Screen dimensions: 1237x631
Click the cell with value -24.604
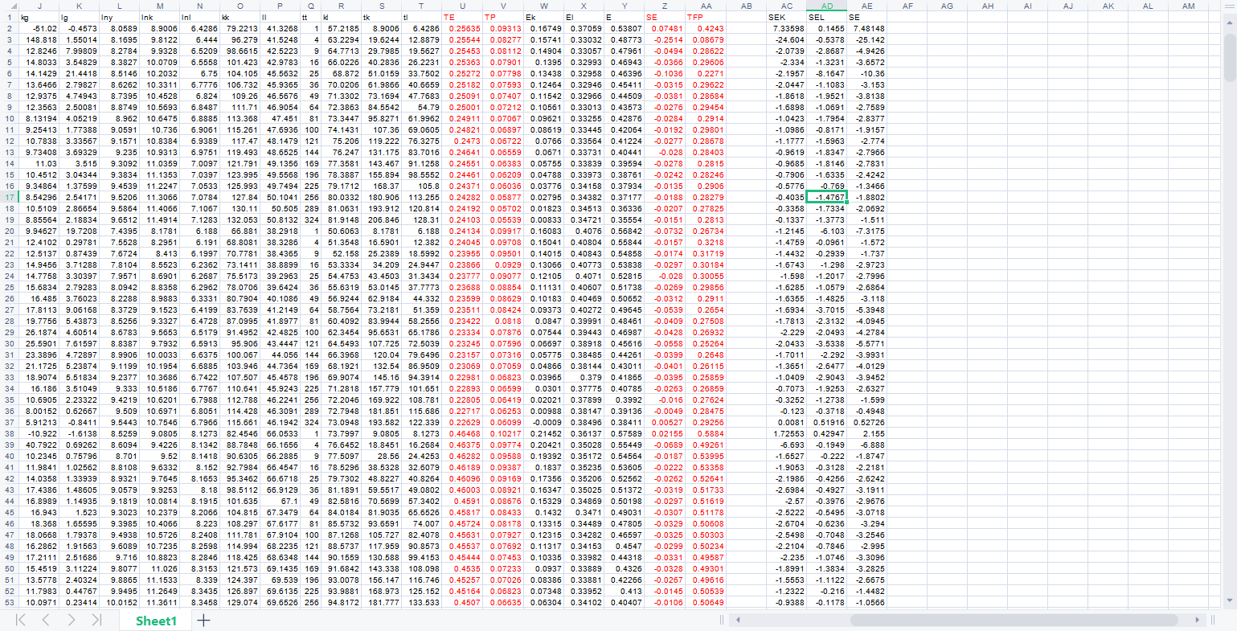[x=787, y=39]
